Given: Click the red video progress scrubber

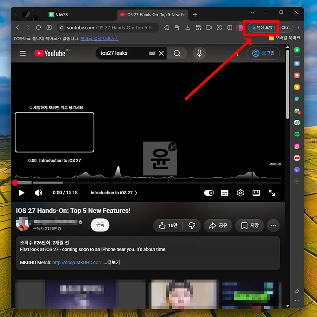Looking at the screenshot, I should [x=15, y=182].
